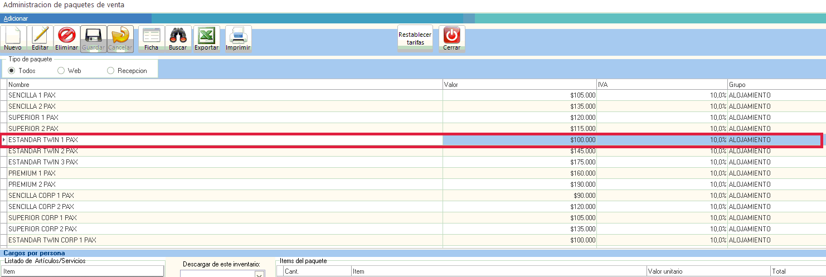Screen dimensions: 826x277
Task: Click the Restablecer tarifas button
Action: 415,38
